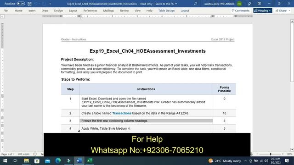Click the 120% zoom level
The image size is (294, 165).
point(289,154)
